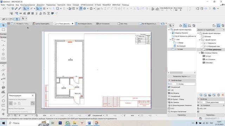Image resolution: width=225 pixels, height=126 pixels.
Task: Expand the 1.1 Ведомость layout
Action: [201, 43]
